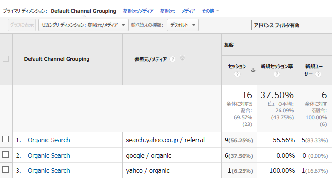Click the 1(6.25%) sessions cell

pyautogui.click(x=240, y=171)
